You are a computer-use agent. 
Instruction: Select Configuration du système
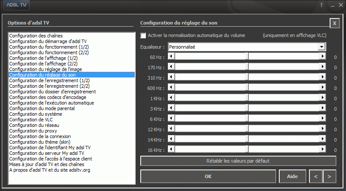click(x=71, y=114)
